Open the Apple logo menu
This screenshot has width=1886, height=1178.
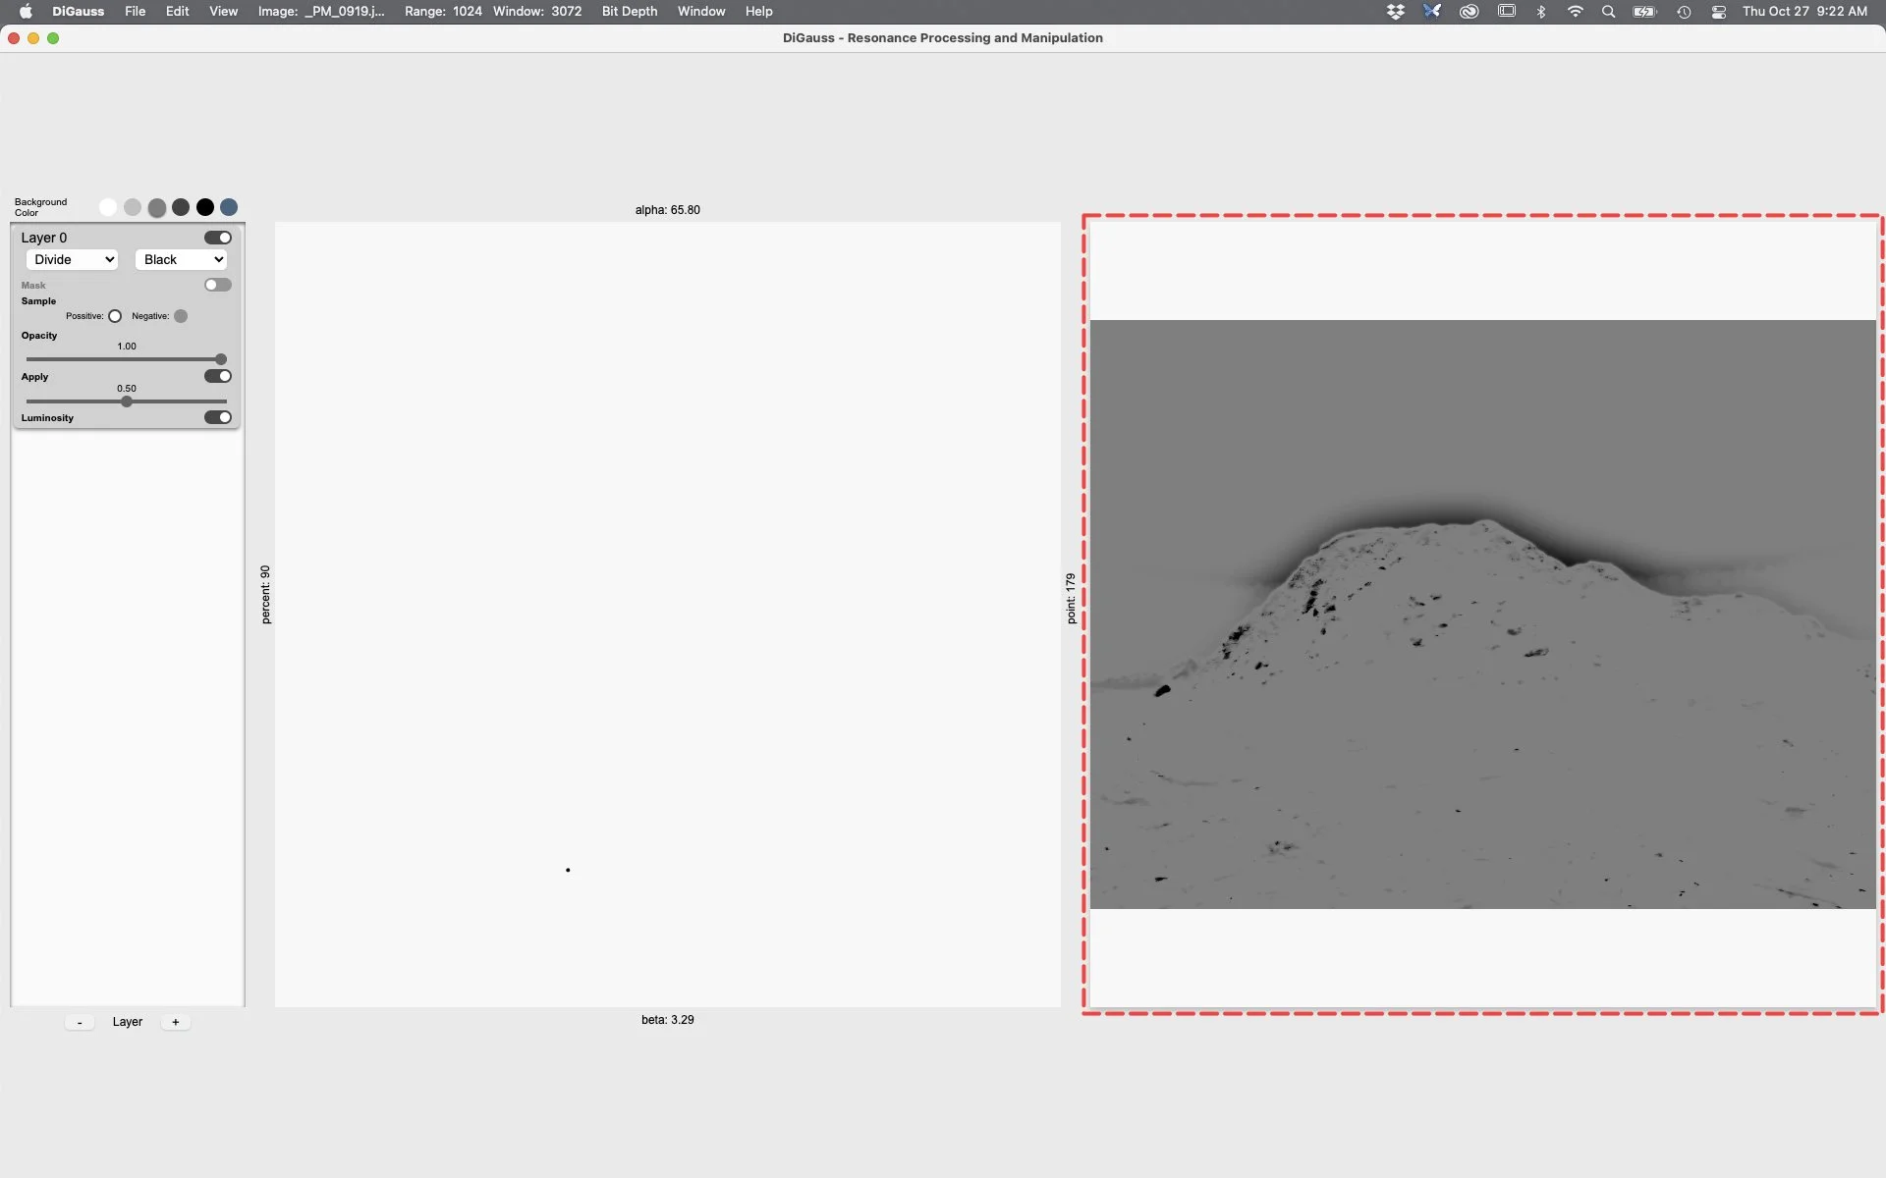pos(26,12)
